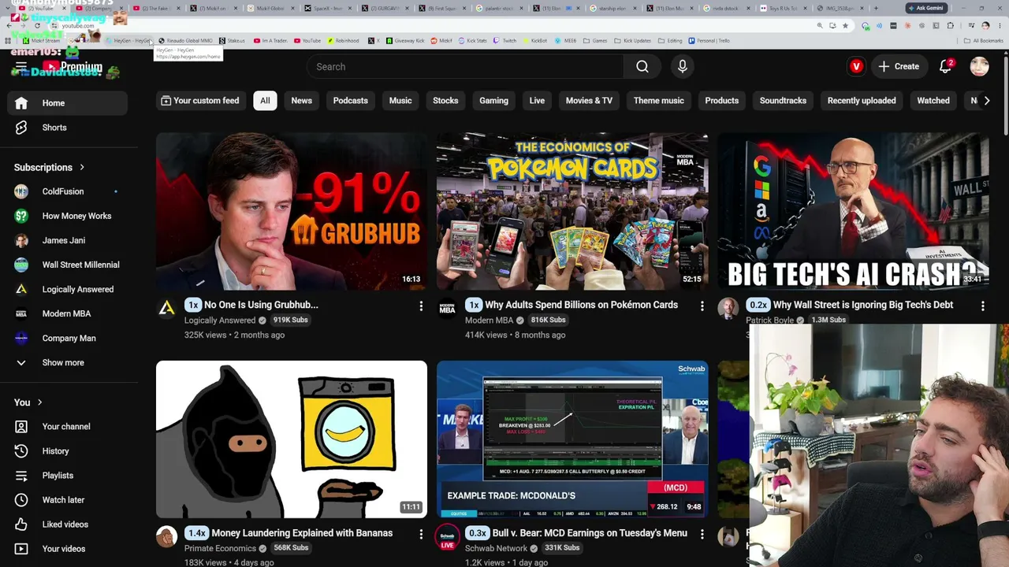Open a new browser tab with plus
Viewport: 1009px width, 567px height.
click(x=875, y=8)
